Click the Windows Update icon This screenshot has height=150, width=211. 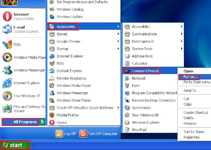(x=52, y=17)
